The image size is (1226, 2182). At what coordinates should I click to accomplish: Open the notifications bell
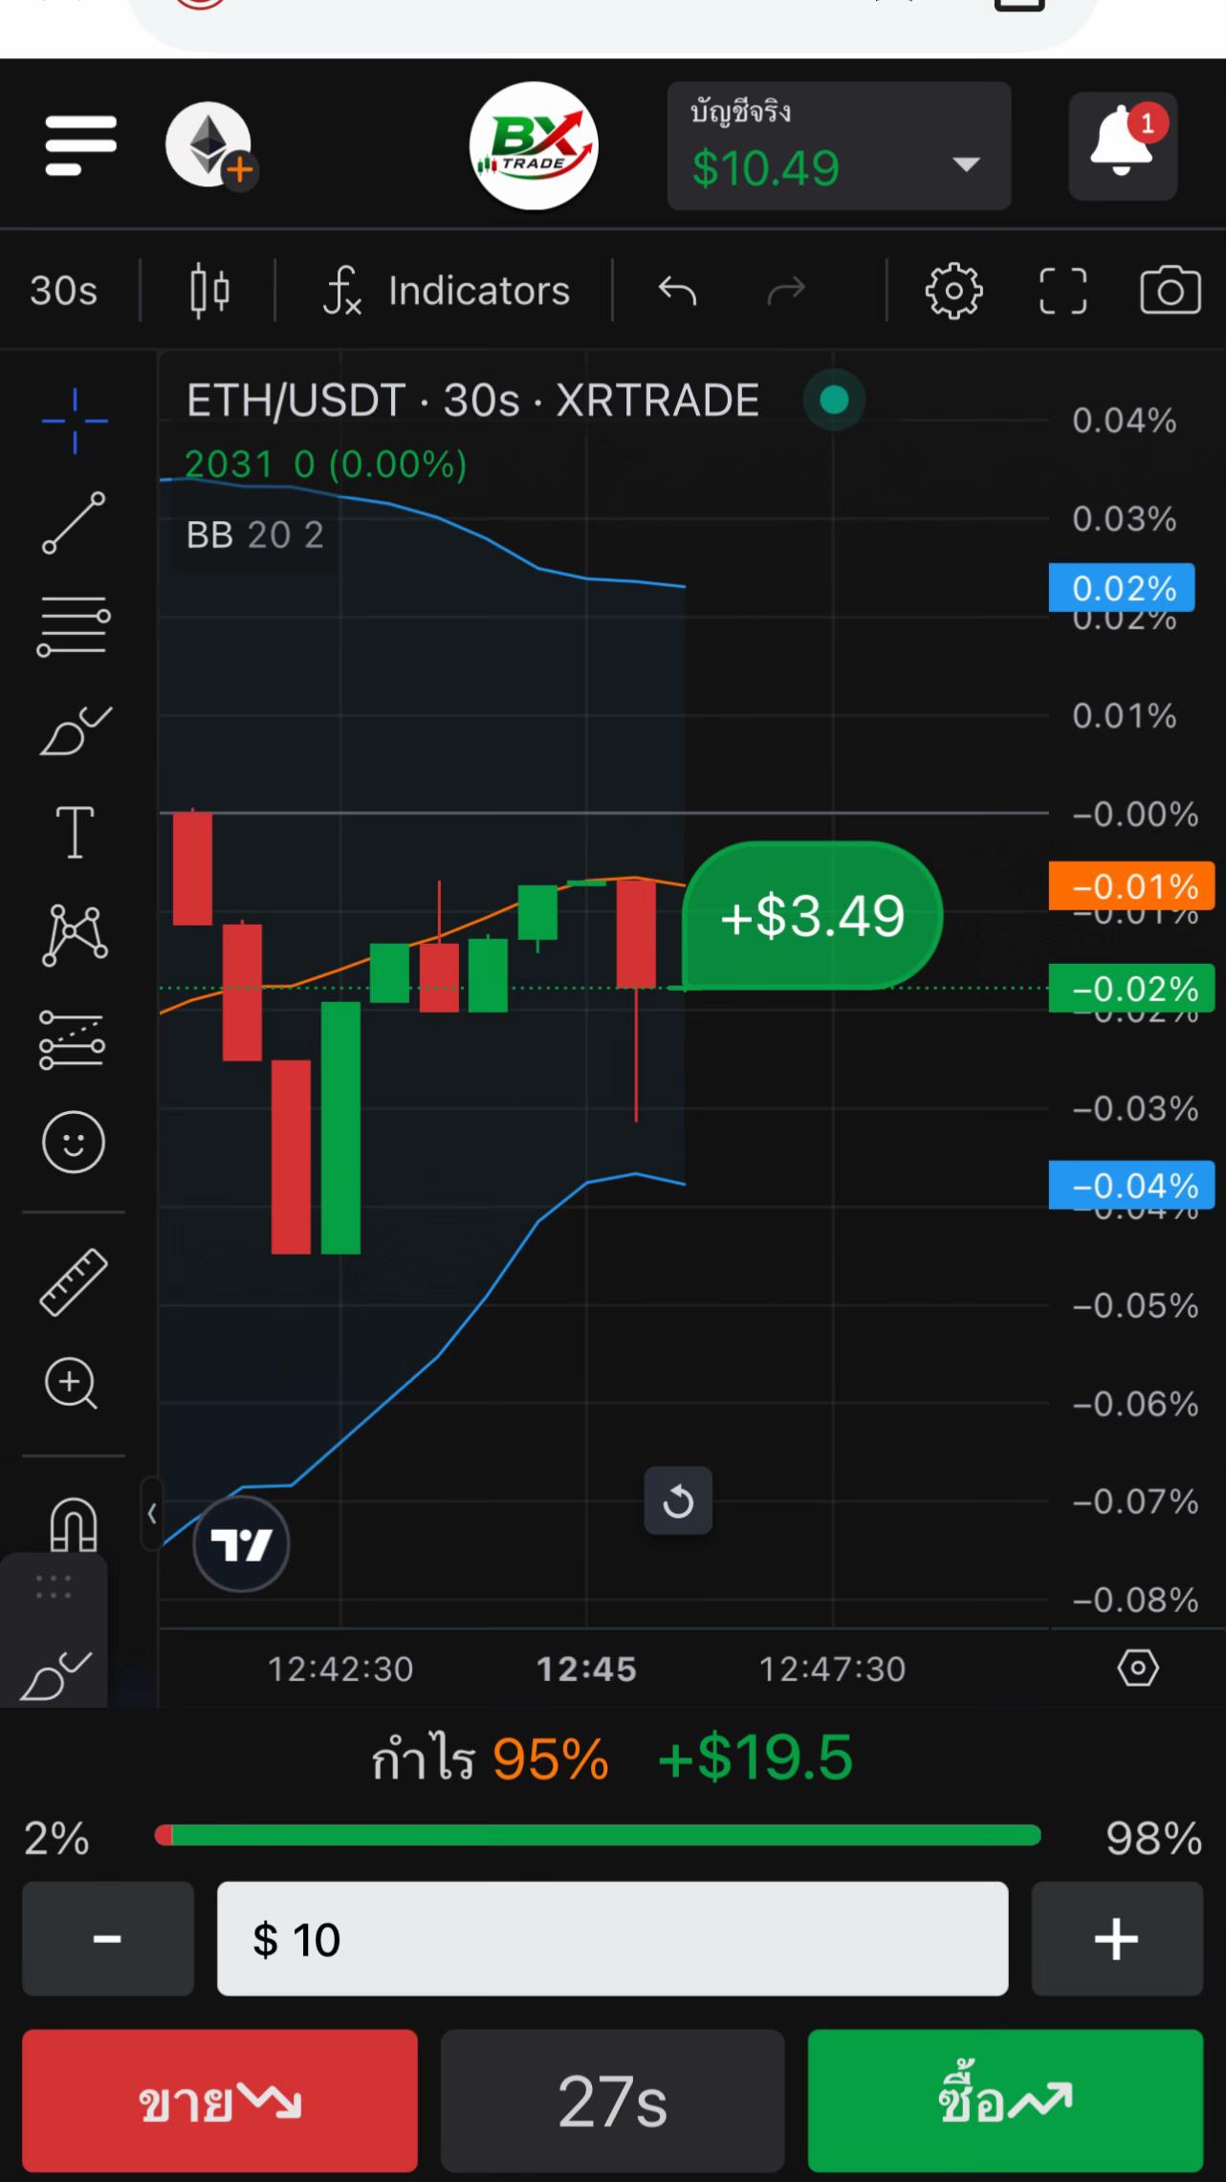[x=1123, y=145]
